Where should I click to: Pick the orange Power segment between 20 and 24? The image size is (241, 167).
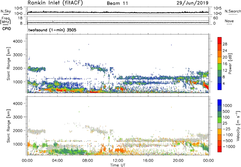(220, 54)
